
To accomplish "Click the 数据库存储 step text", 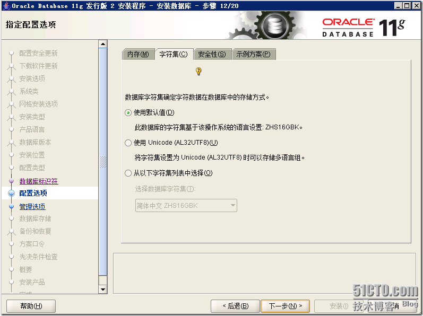I will tap(35, 219).
